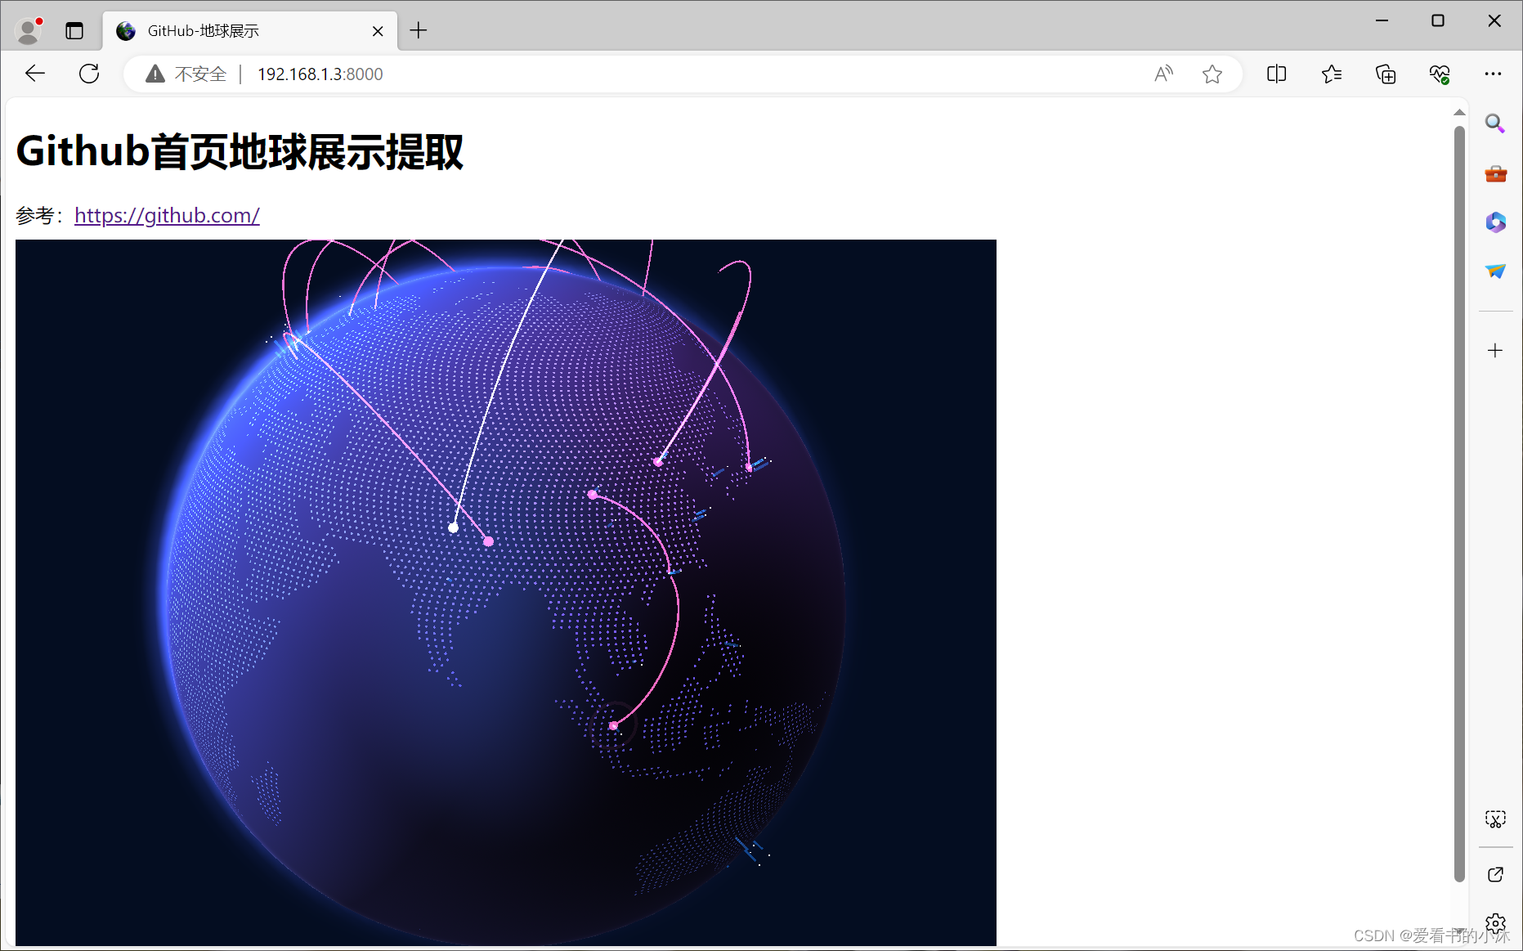1523x951 pixels.
Task: Go back to the previous page
Action: (x=35, y=74)
